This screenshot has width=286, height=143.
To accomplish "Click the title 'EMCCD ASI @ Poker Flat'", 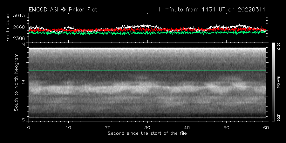I will pos(63,10).
